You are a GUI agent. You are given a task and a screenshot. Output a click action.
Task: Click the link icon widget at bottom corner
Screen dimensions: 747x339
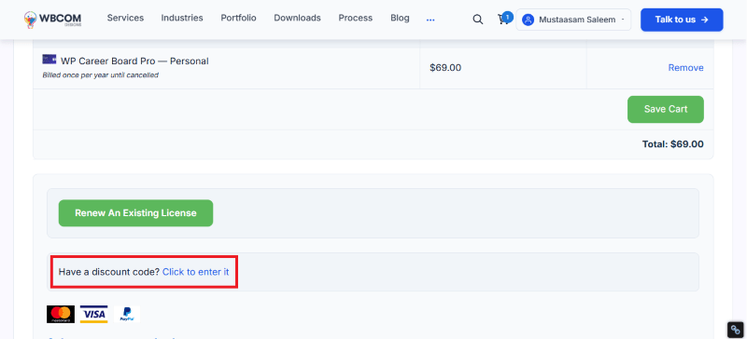tap(736, 330)
